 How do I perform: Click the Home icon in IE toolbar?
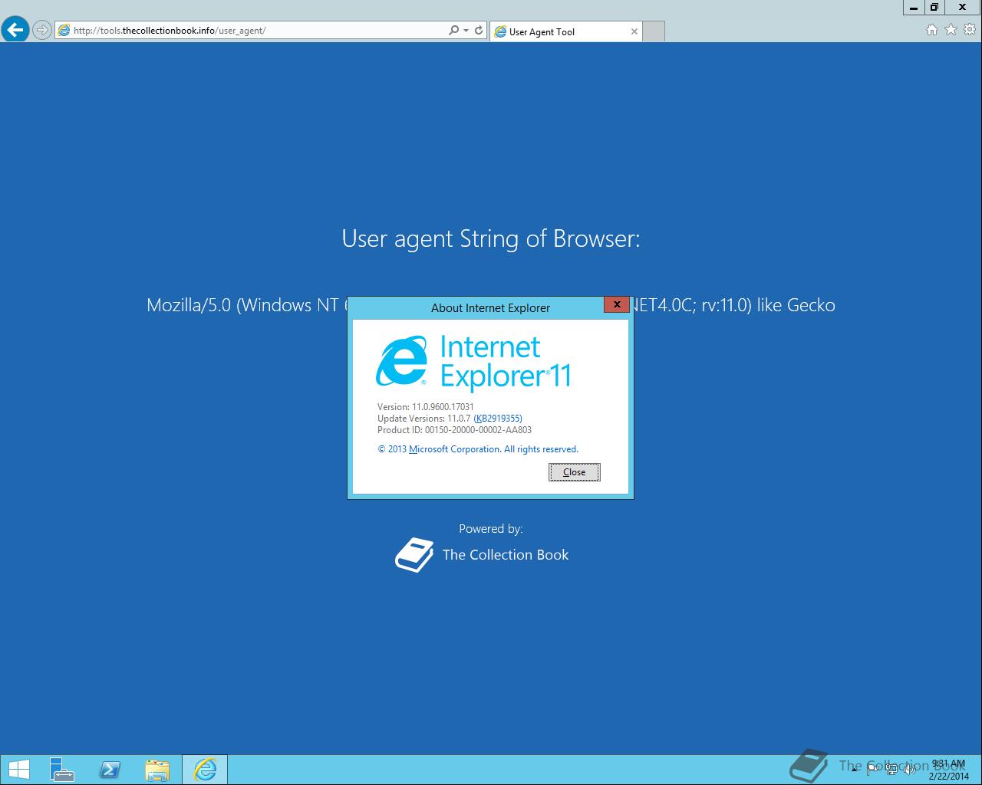click(x=932, y=30)
